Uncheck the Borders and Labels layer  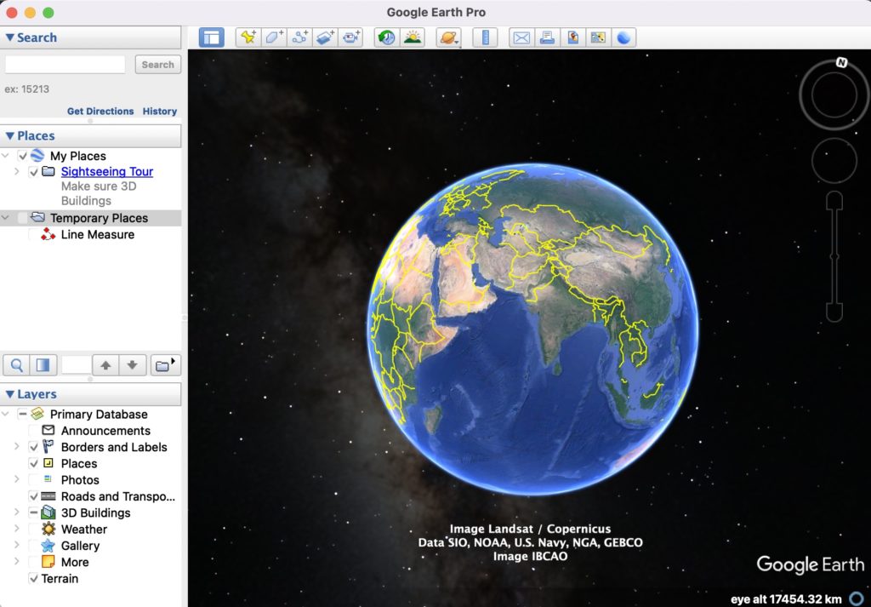pyautogui.click(x=34, y=447)
